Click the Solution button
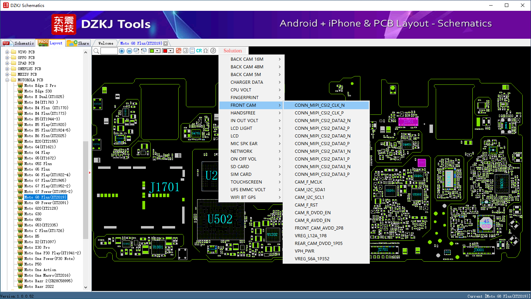The height and width of the screenshot is (299, 531). [233, 51]
